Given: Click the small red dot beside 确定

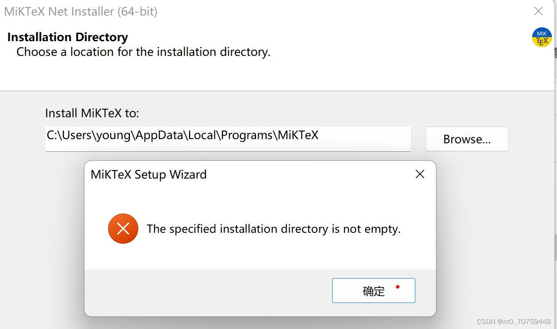Looking at the screenshot, I should (397, 286).
